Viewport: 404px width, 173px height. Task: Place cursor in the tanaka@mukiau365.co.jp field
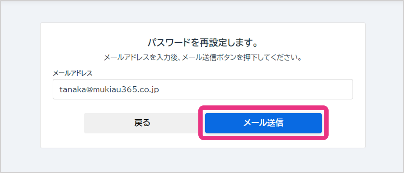(203, 89)
